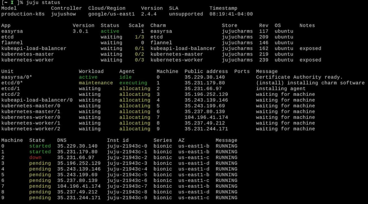Select etcd charm revision '209'
368x204 pixels.
point(264,37)
